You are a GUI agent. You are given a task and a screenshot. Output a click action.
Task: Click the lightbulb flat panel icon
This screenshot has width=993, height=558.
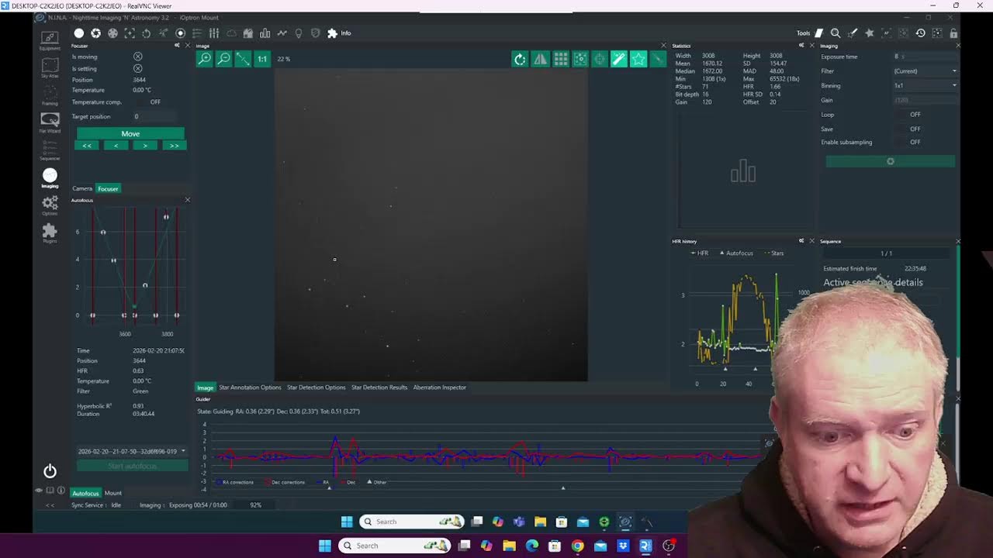tap(299, 33)
